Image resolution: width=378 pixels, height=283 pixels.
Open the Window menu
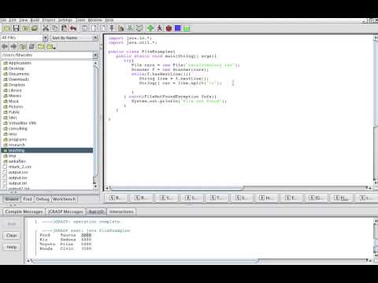[x=94, y=20]
